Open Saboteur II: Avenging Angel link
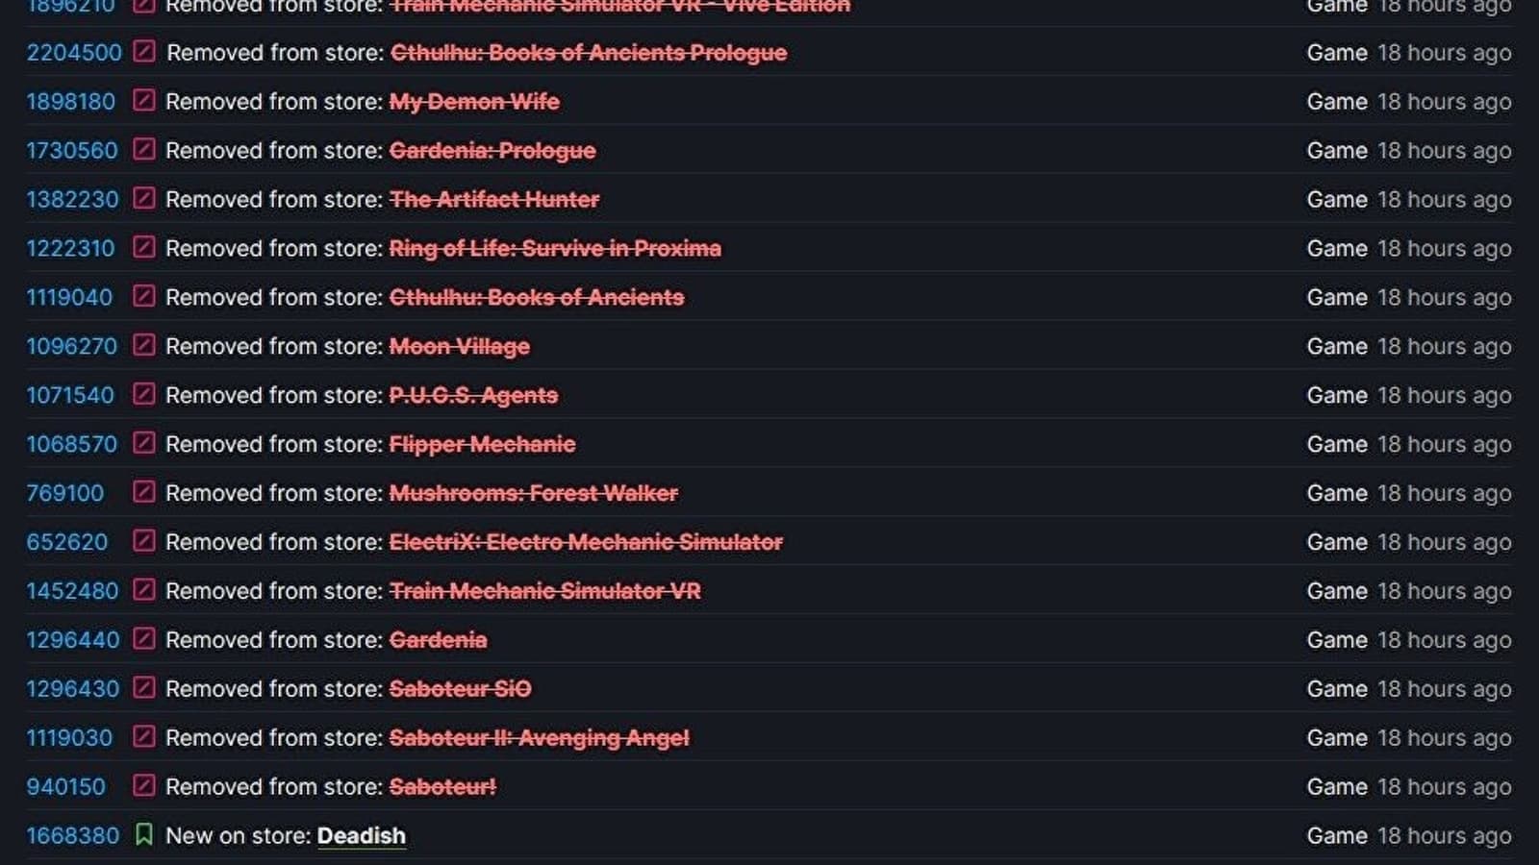The width and height of the screenshot is (1539, 865). [539, 738]
